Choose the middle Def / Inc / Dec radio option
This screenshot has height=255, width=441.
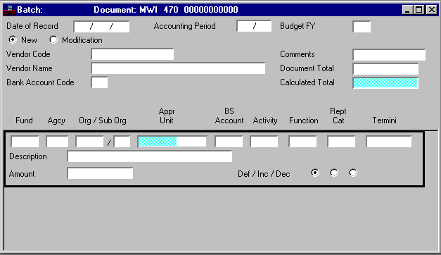(x=334, y=173)
